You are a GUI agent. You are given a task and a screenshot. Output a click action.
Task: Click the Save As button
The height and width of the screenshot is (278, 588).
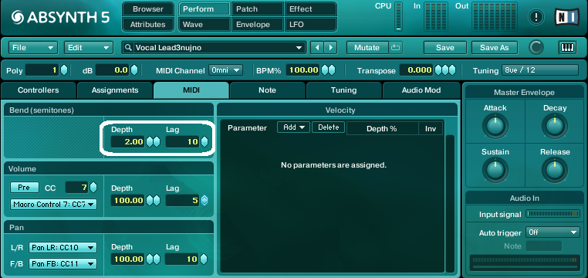495,48
